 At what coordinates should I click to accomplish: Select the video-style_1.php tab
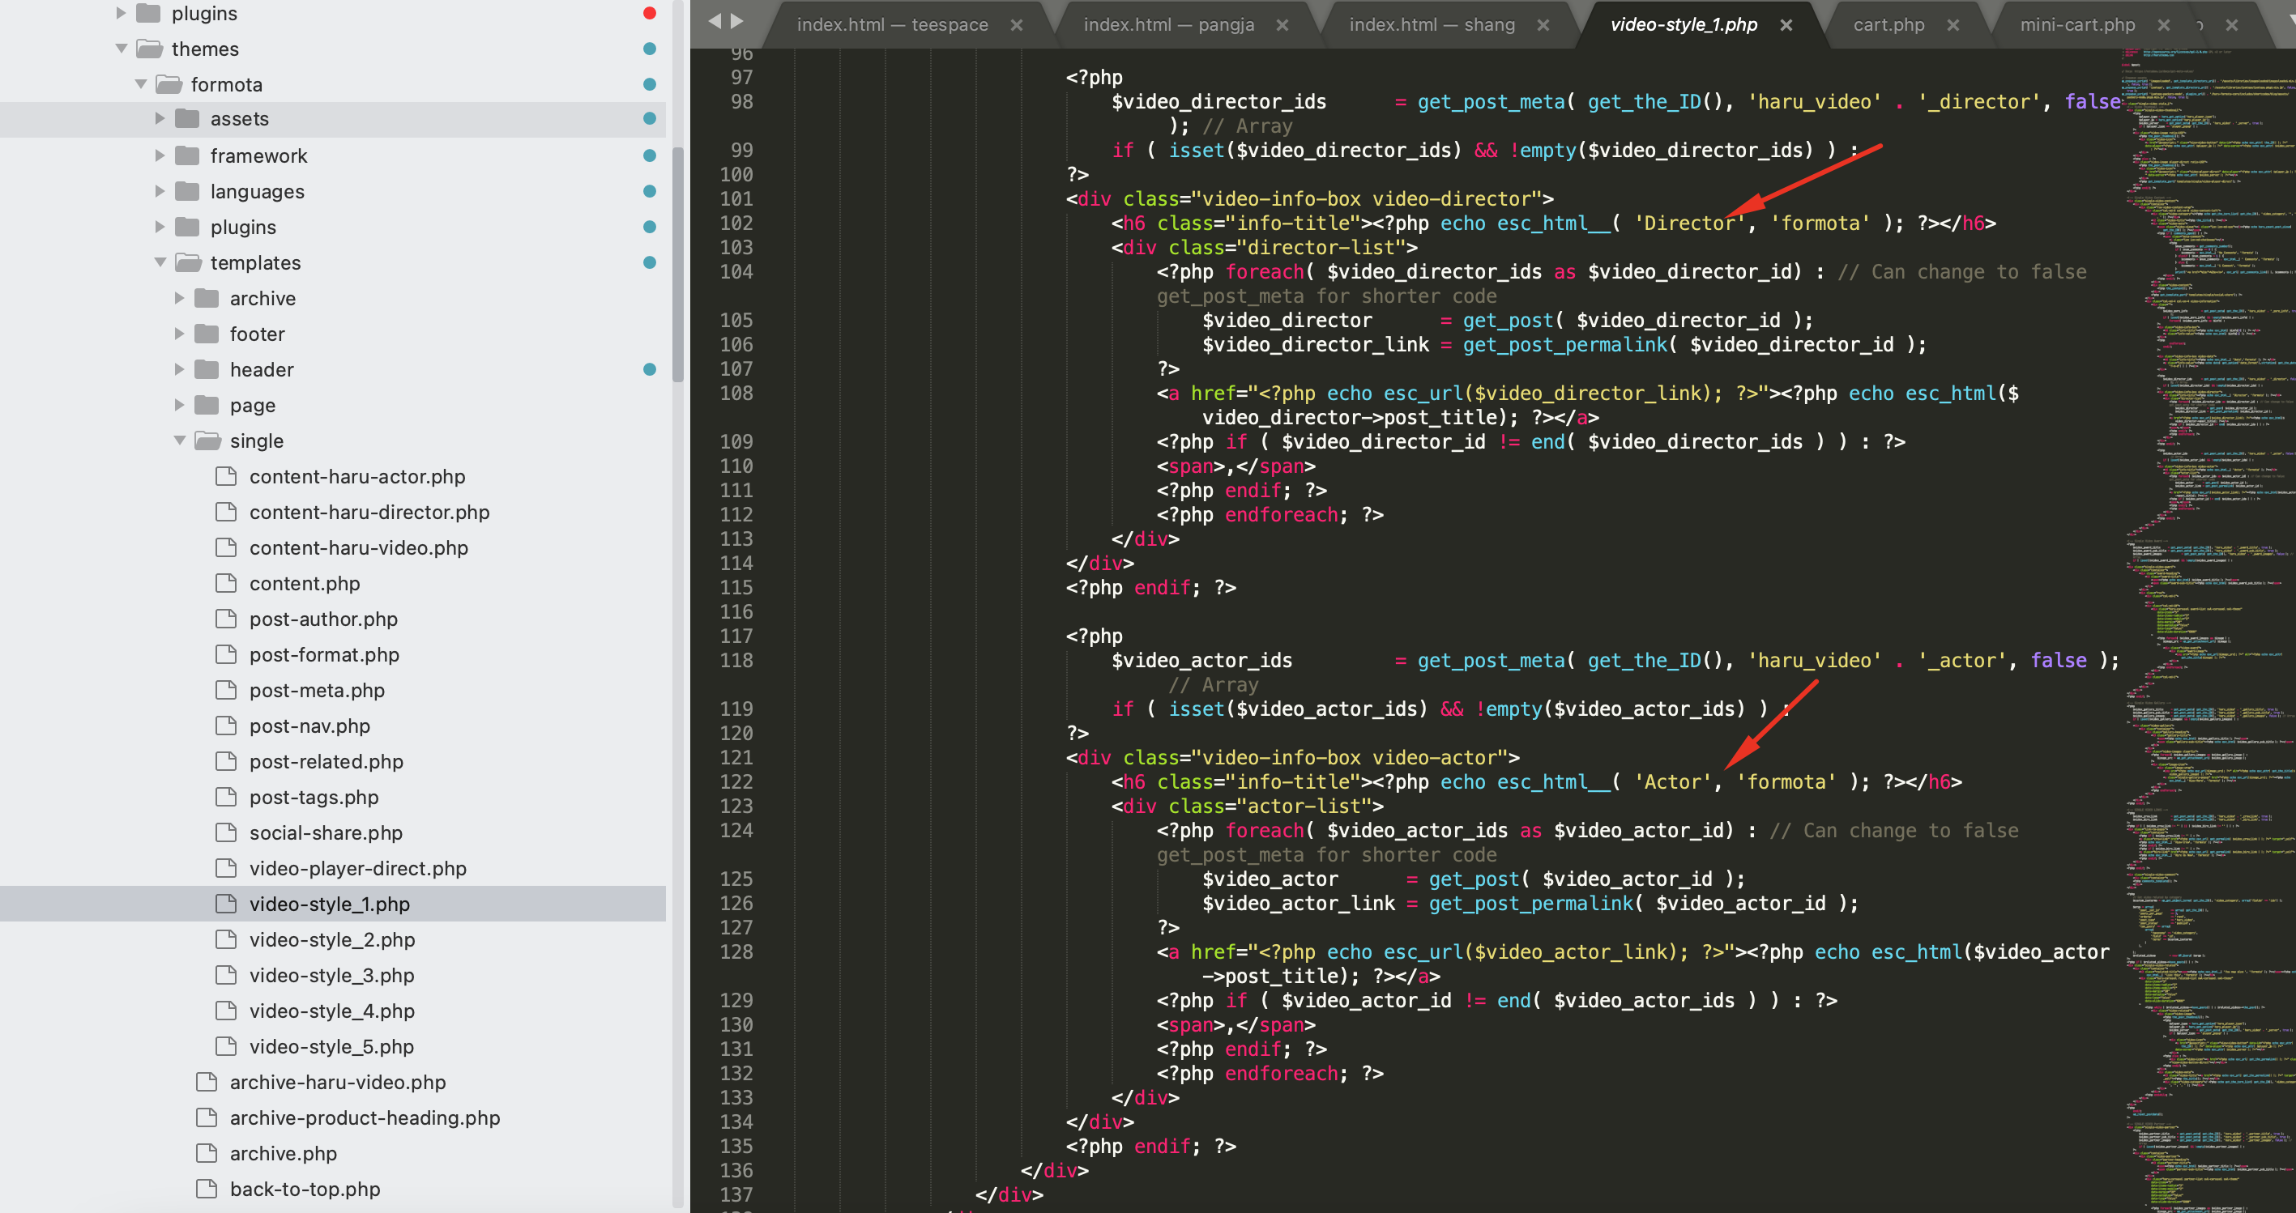pyautogui.click(x=1683, y=25)
